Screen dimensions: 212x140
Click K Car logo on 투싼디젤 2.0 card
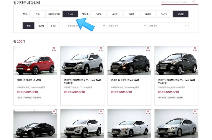148,49
